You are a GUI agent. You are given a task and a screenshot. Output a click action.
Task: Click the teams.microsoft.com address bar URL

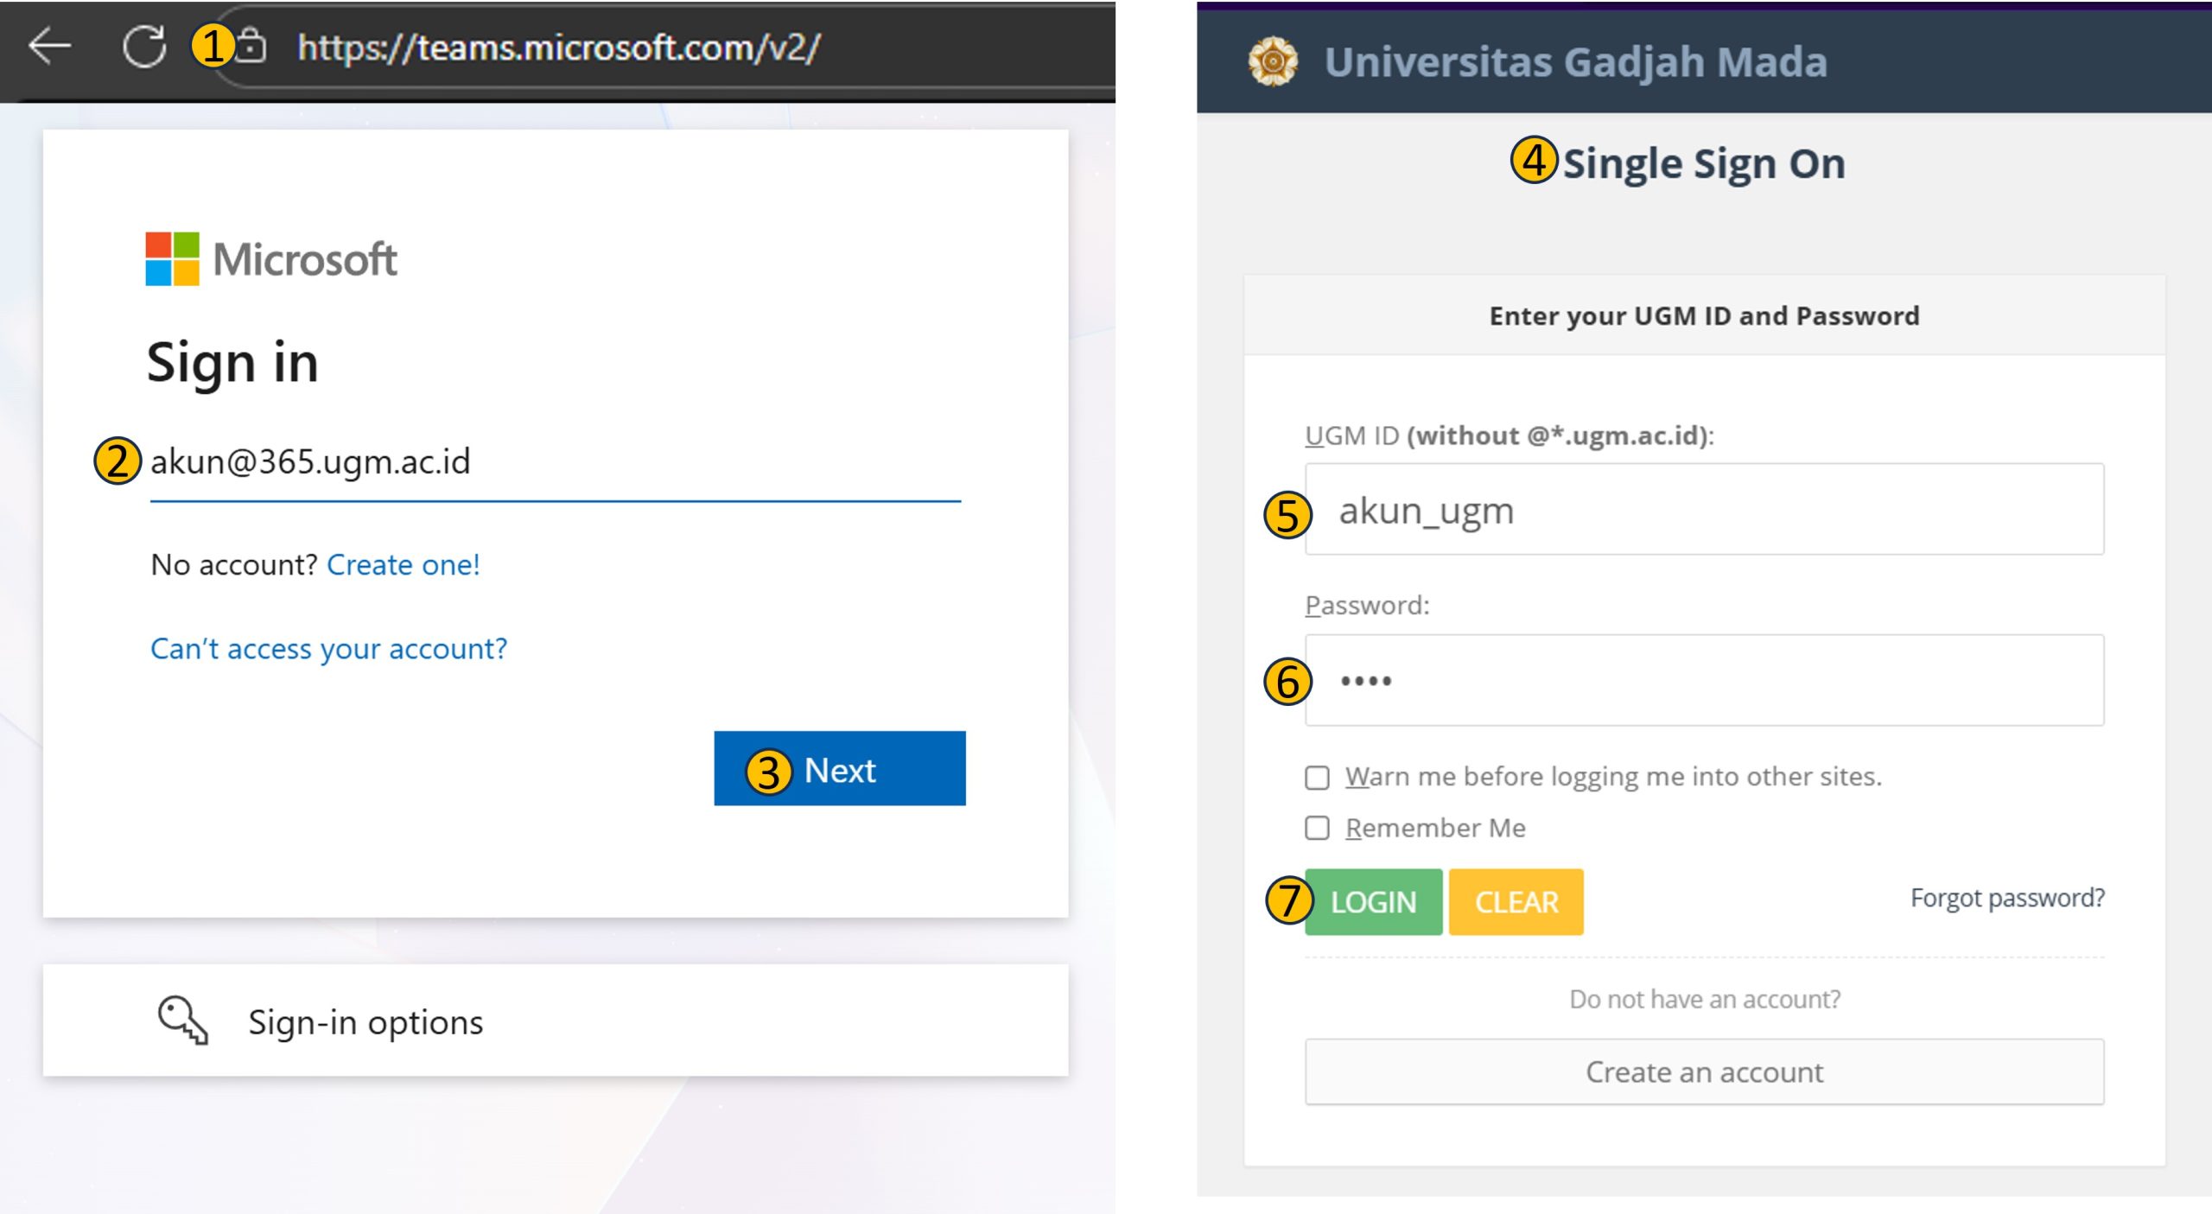coord(558,48)
